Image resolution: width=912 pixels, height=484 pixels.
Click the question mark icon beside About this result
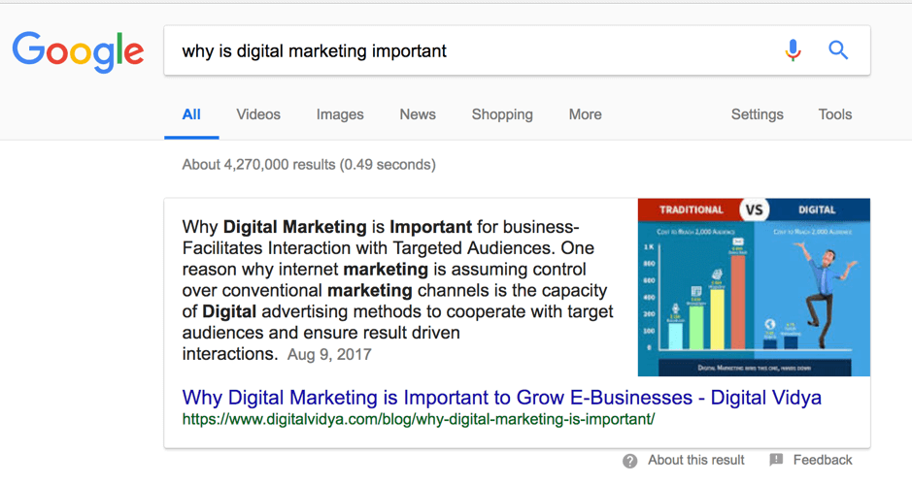(x=630, y=461)
